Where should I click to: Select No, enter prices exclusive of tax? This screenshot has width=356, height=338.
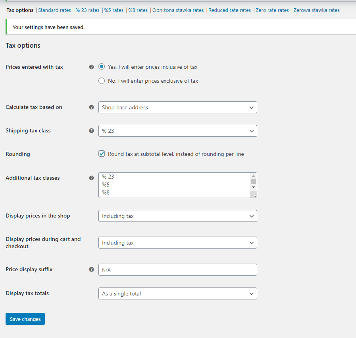click(102, 81)
